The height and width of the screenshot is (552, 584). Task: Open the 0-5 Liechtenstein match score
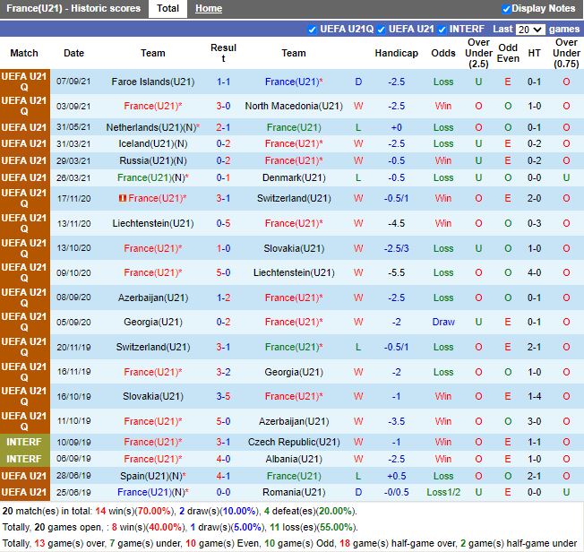[x=223, y=223]
